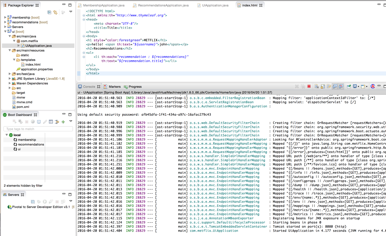Expand Maven Dependencies node
Image resolution: width=386 pixels, height=236 pixels.
pyautogui.click(x=10, y=83)
